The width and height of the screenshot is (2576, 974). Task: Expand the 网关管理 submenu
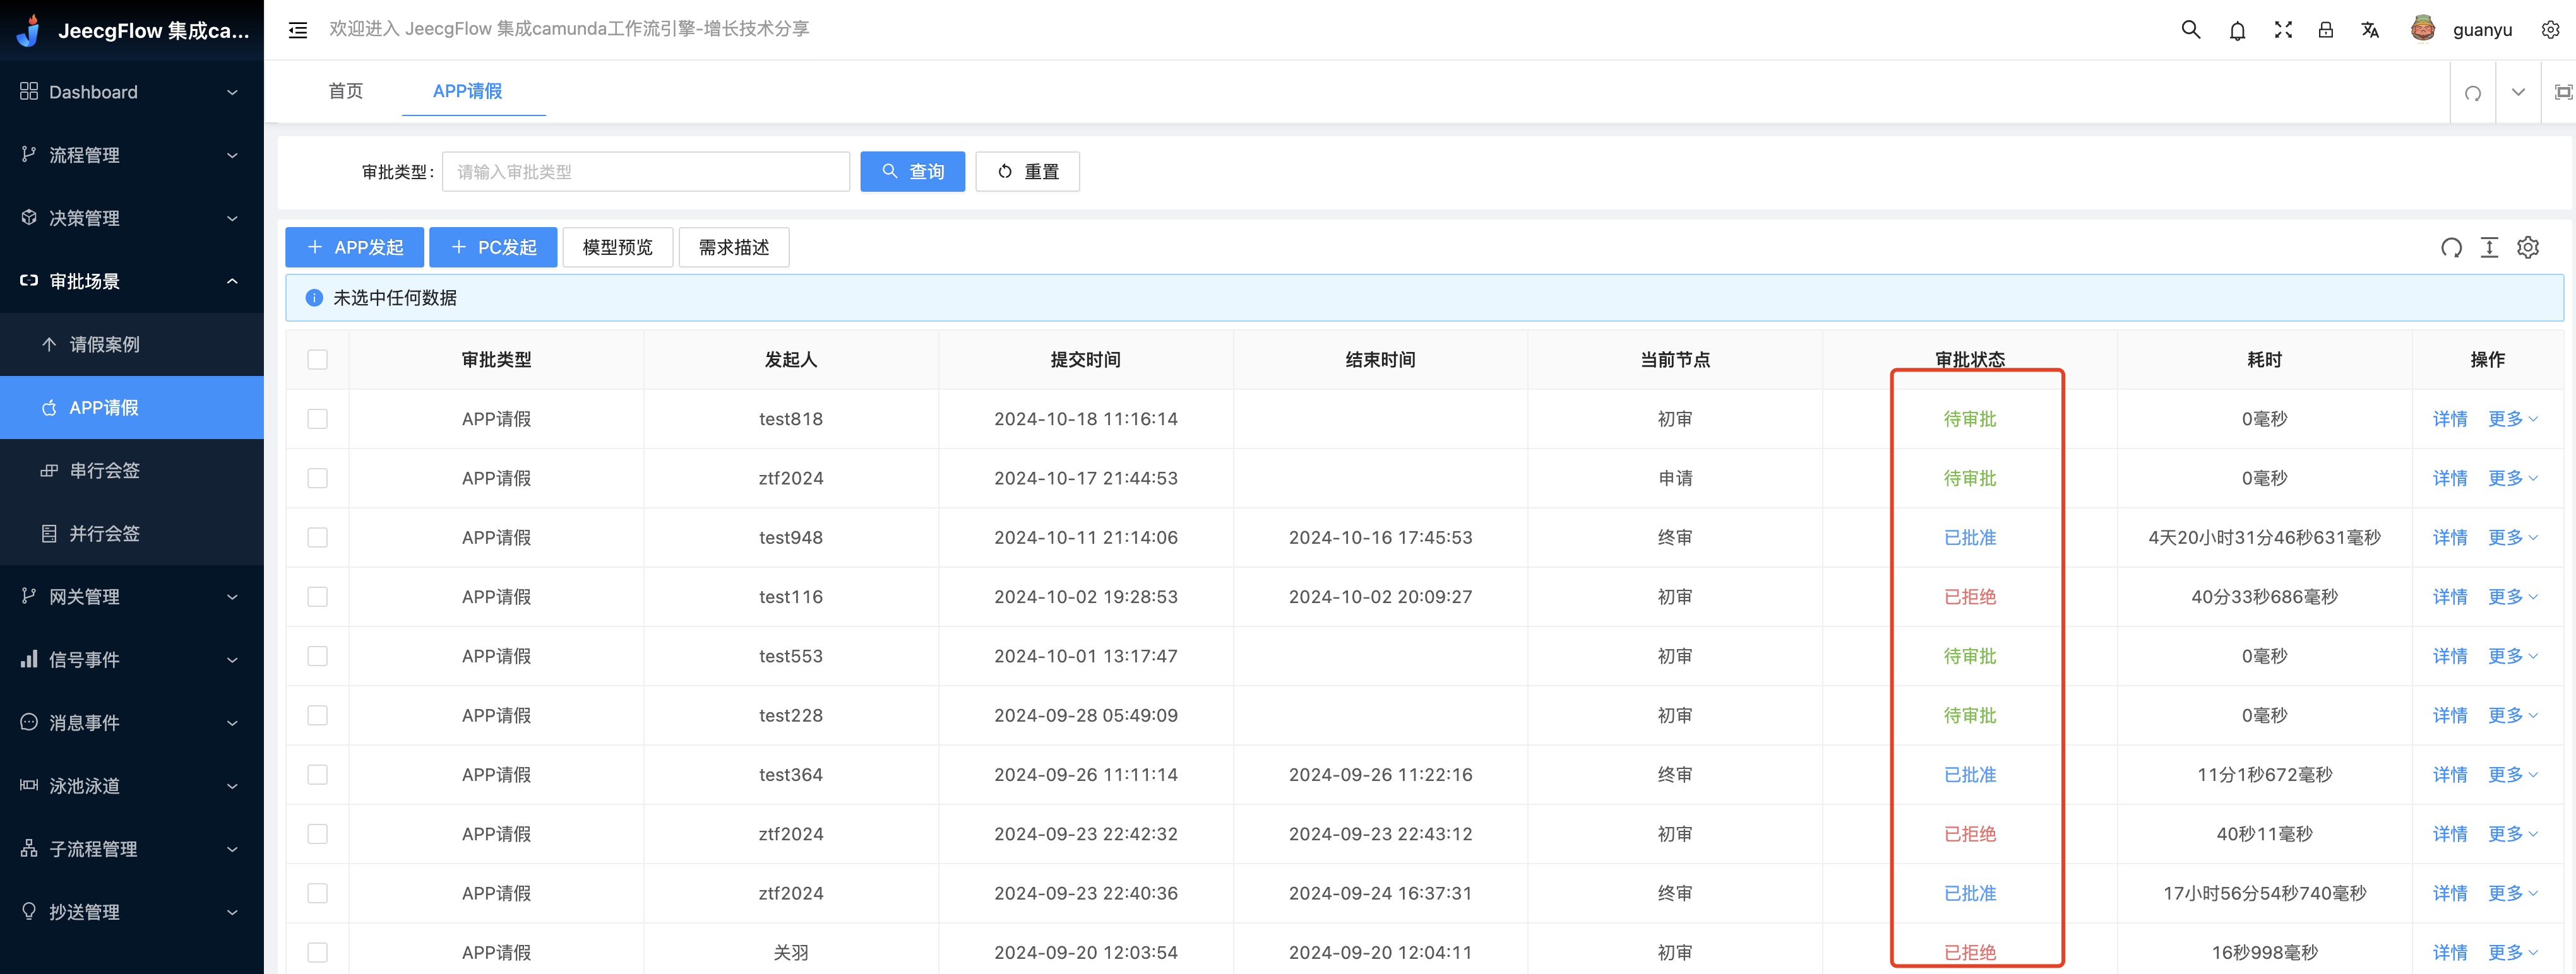click(232, 596)
